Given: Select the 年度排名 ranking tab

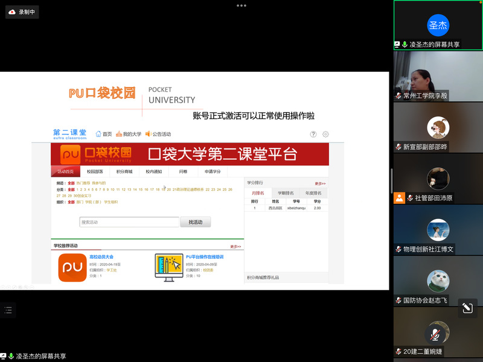Looking at the screenshot, I should click(313, 193).
